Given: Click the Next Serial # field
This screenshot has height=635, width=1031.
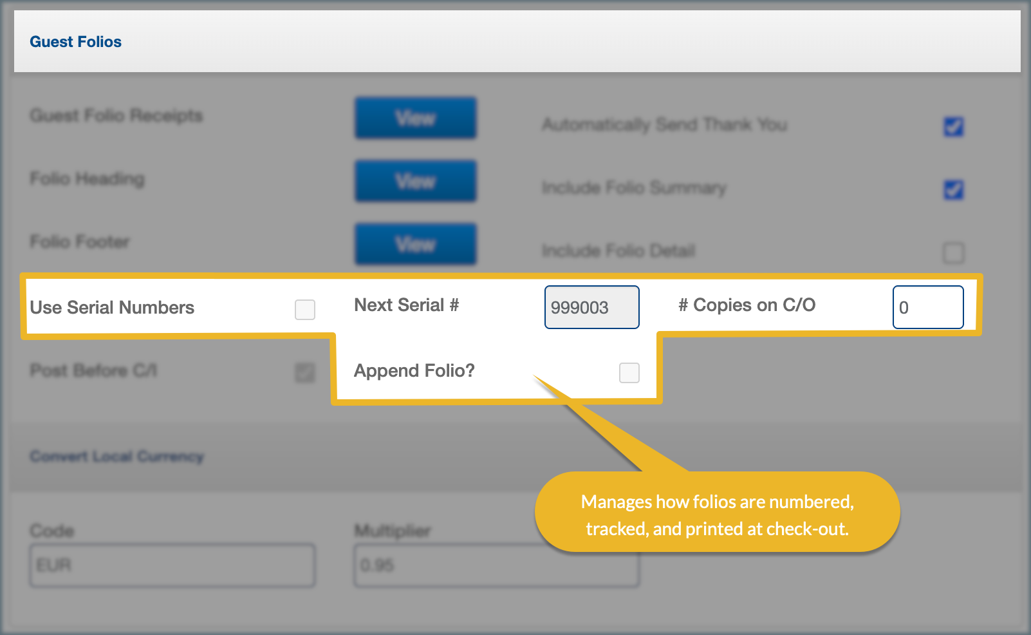Looking at the screenshot, I should click(591, 307).
